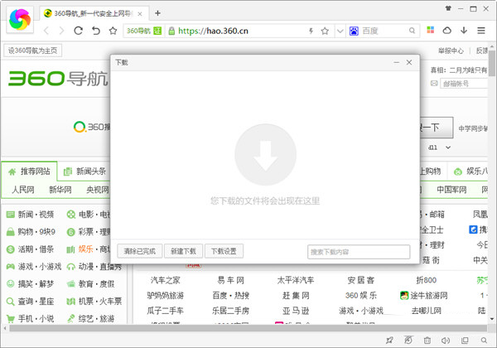Expand the dropdown chevron below search button
Image resolution: width=497 pixels, height=348 pixels.
(448, 147)
